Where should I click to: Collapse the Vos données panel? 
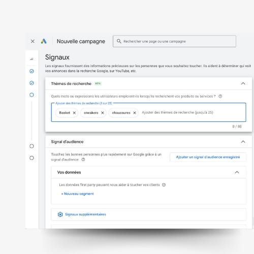237,172
